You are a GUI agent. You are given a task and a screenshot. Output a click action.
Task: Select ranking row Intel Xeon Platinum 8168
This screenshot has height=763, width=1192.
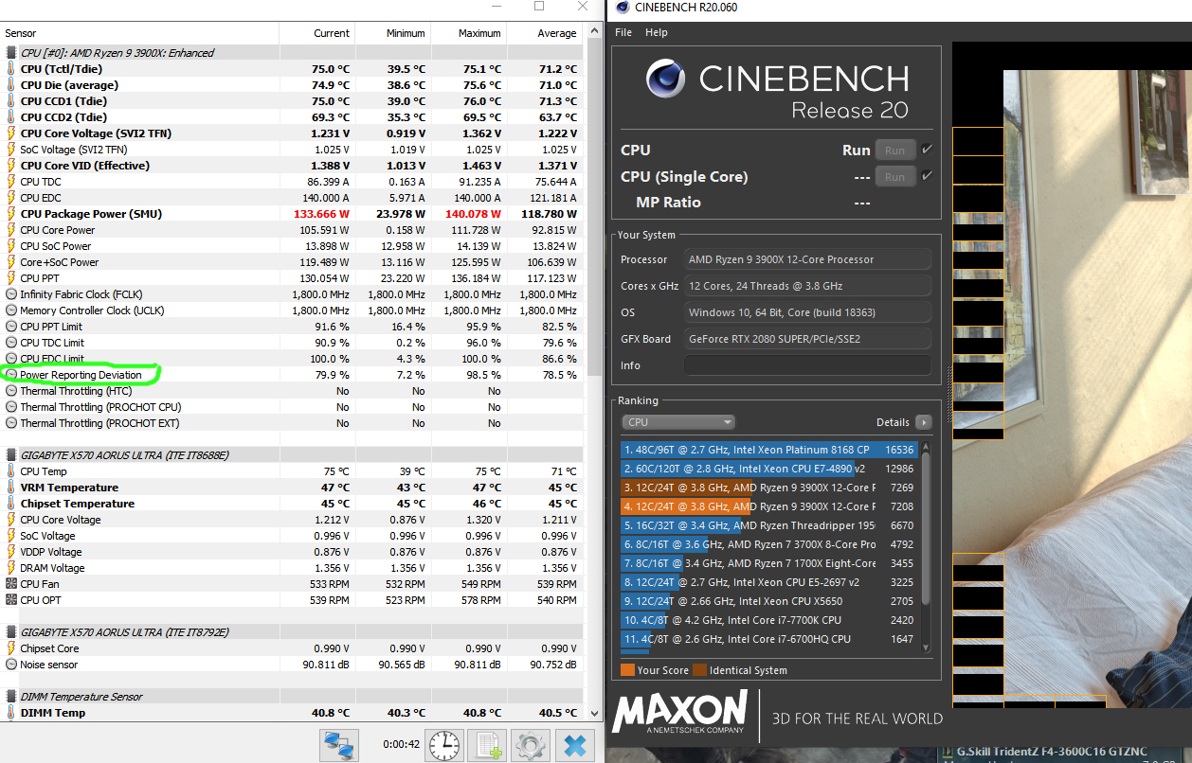768,450
